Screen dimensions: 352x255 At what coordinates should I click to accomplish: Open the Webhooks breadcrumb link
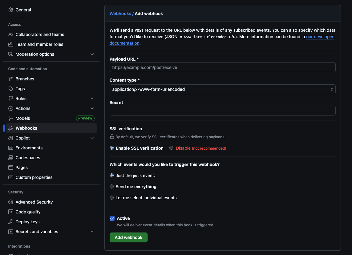tap(120, 13)
